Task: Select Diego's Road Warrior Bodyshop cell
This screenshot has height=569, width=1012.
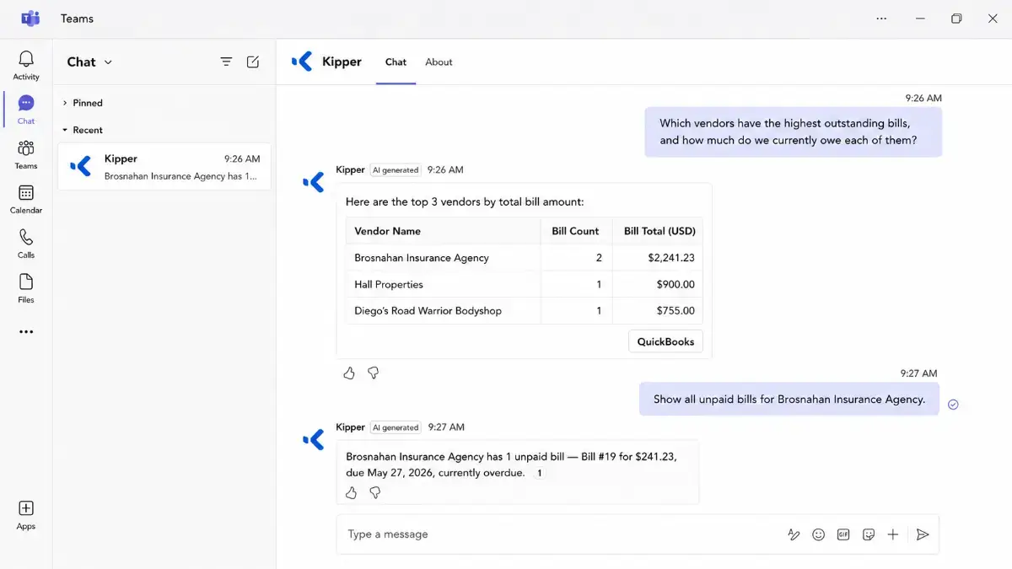Action: (443, 310)
